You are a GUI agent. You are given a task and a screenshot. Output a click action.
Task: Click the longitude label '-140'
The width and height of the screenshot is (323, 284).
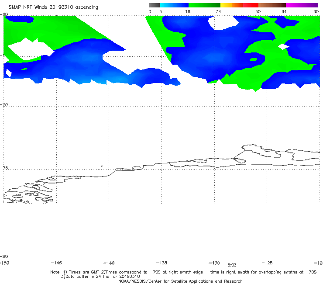tap(109, 263)
